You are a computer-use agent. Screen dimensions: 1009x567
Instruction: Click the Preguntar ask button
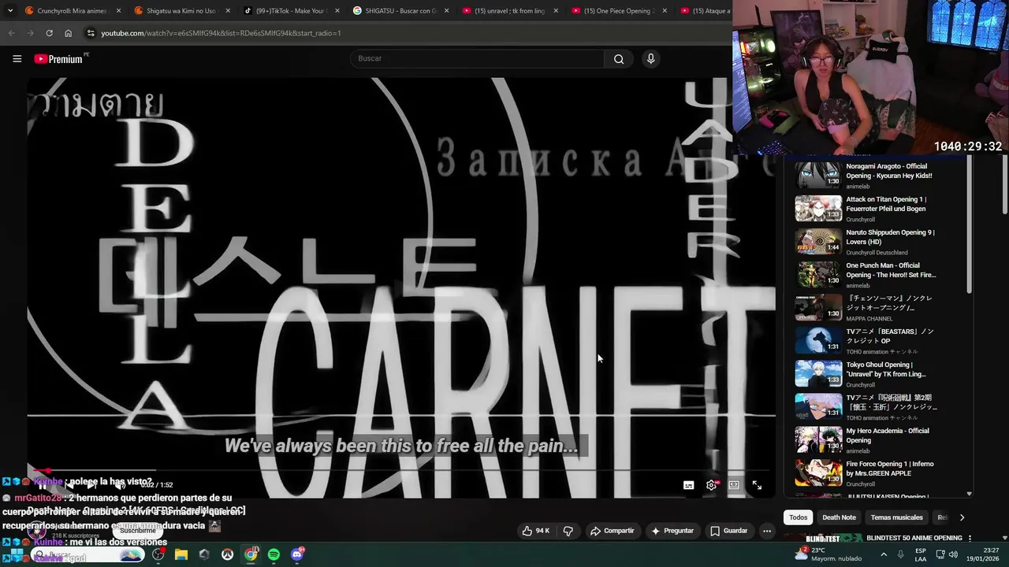tap(672, 531)
